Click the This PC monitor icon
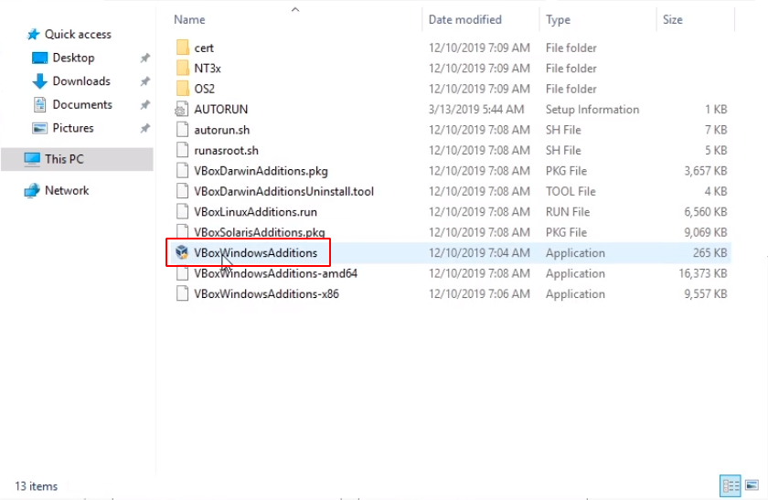Screen dimensions: 768x500 click(32, 159)
